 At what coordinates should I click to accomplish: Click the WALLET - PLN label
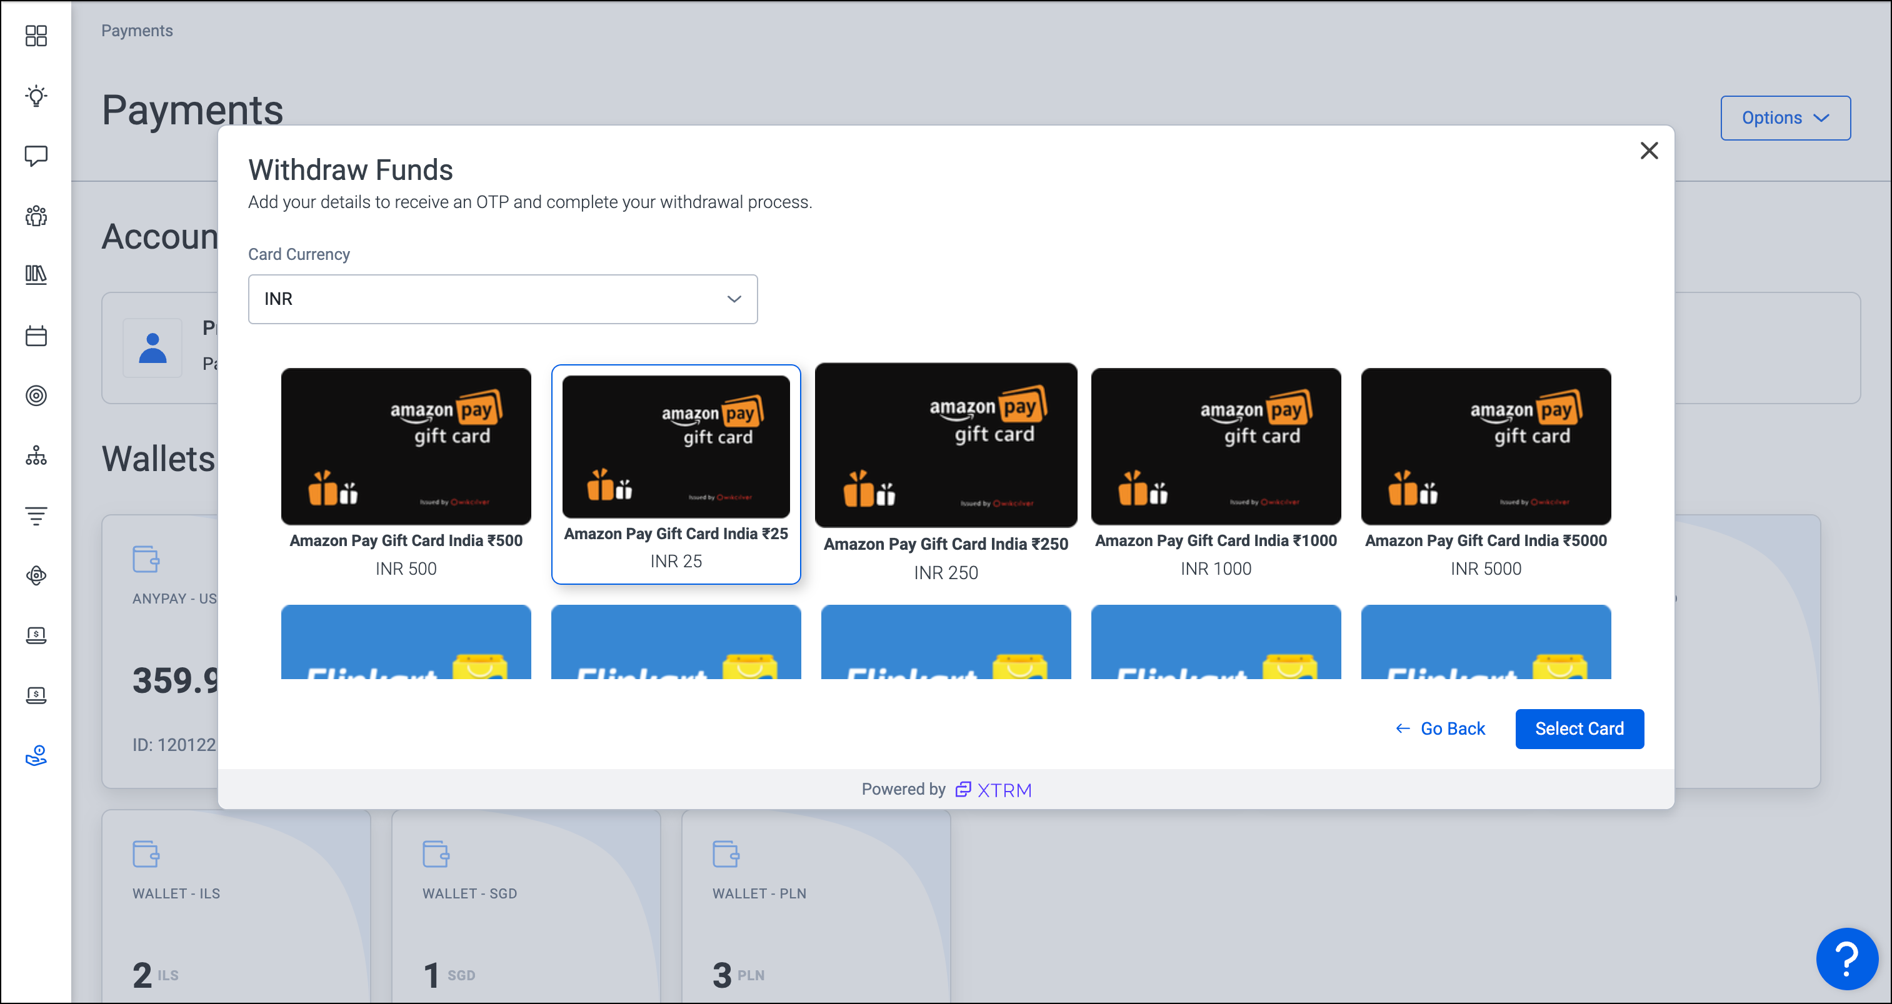(x=759, y=893)
